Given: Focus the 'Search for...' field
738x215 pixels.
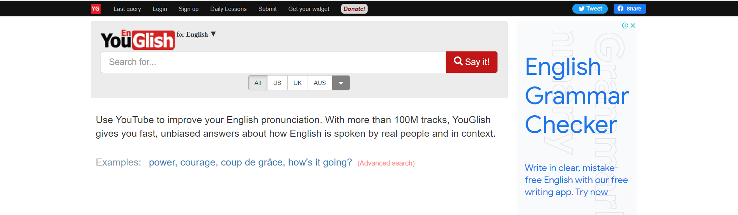Looking at the screenshot, I should [273, 62].
